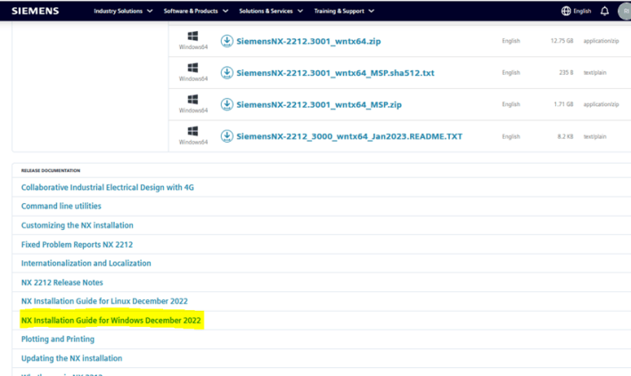
Task: Open Collaborative Industrial Electrical Design with 4G
Action: click(x=108, y=187)
